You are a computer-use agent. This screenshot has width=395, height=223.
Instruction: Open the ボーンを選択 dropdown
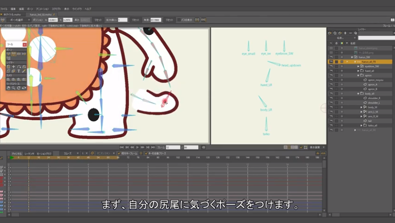pyautogui.click(x=19, y=20)
